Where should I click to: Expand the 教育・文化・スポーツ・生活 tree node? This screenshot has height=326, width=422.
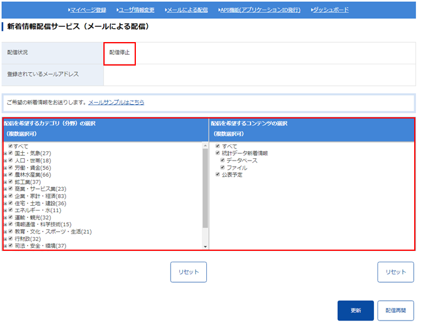5,232
